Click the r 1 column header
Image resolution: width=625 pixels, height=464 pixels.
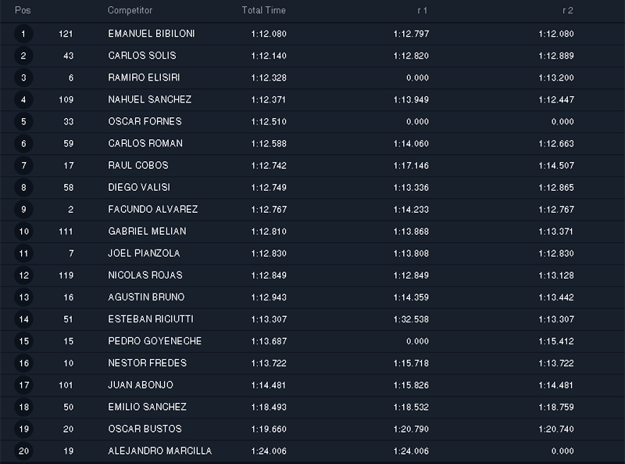coord(423,11)
